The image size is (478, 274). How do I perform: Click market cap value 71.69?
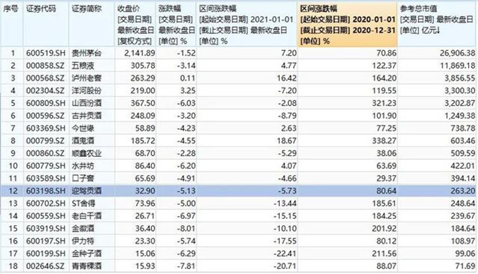(x=465, y=266)
